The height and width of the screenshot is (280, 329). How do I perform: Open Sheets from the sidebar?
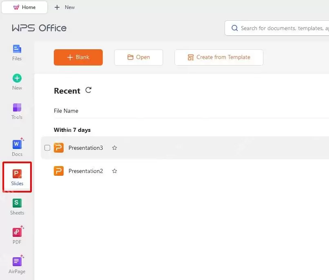tap(17, 207)
